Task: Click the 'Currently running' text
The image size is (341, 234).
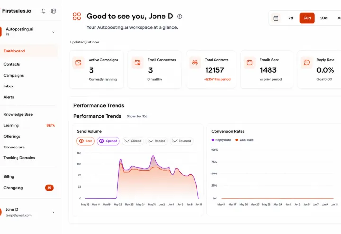Action: [102, 79]
